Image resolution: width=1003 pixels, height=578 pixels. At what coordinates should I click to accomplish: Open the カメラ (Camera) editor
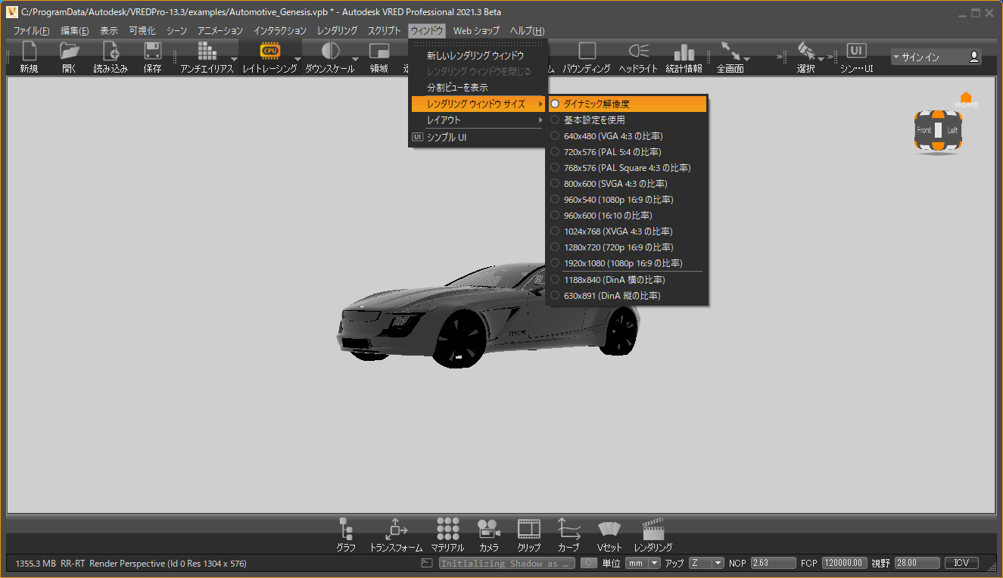coord(488,529)
